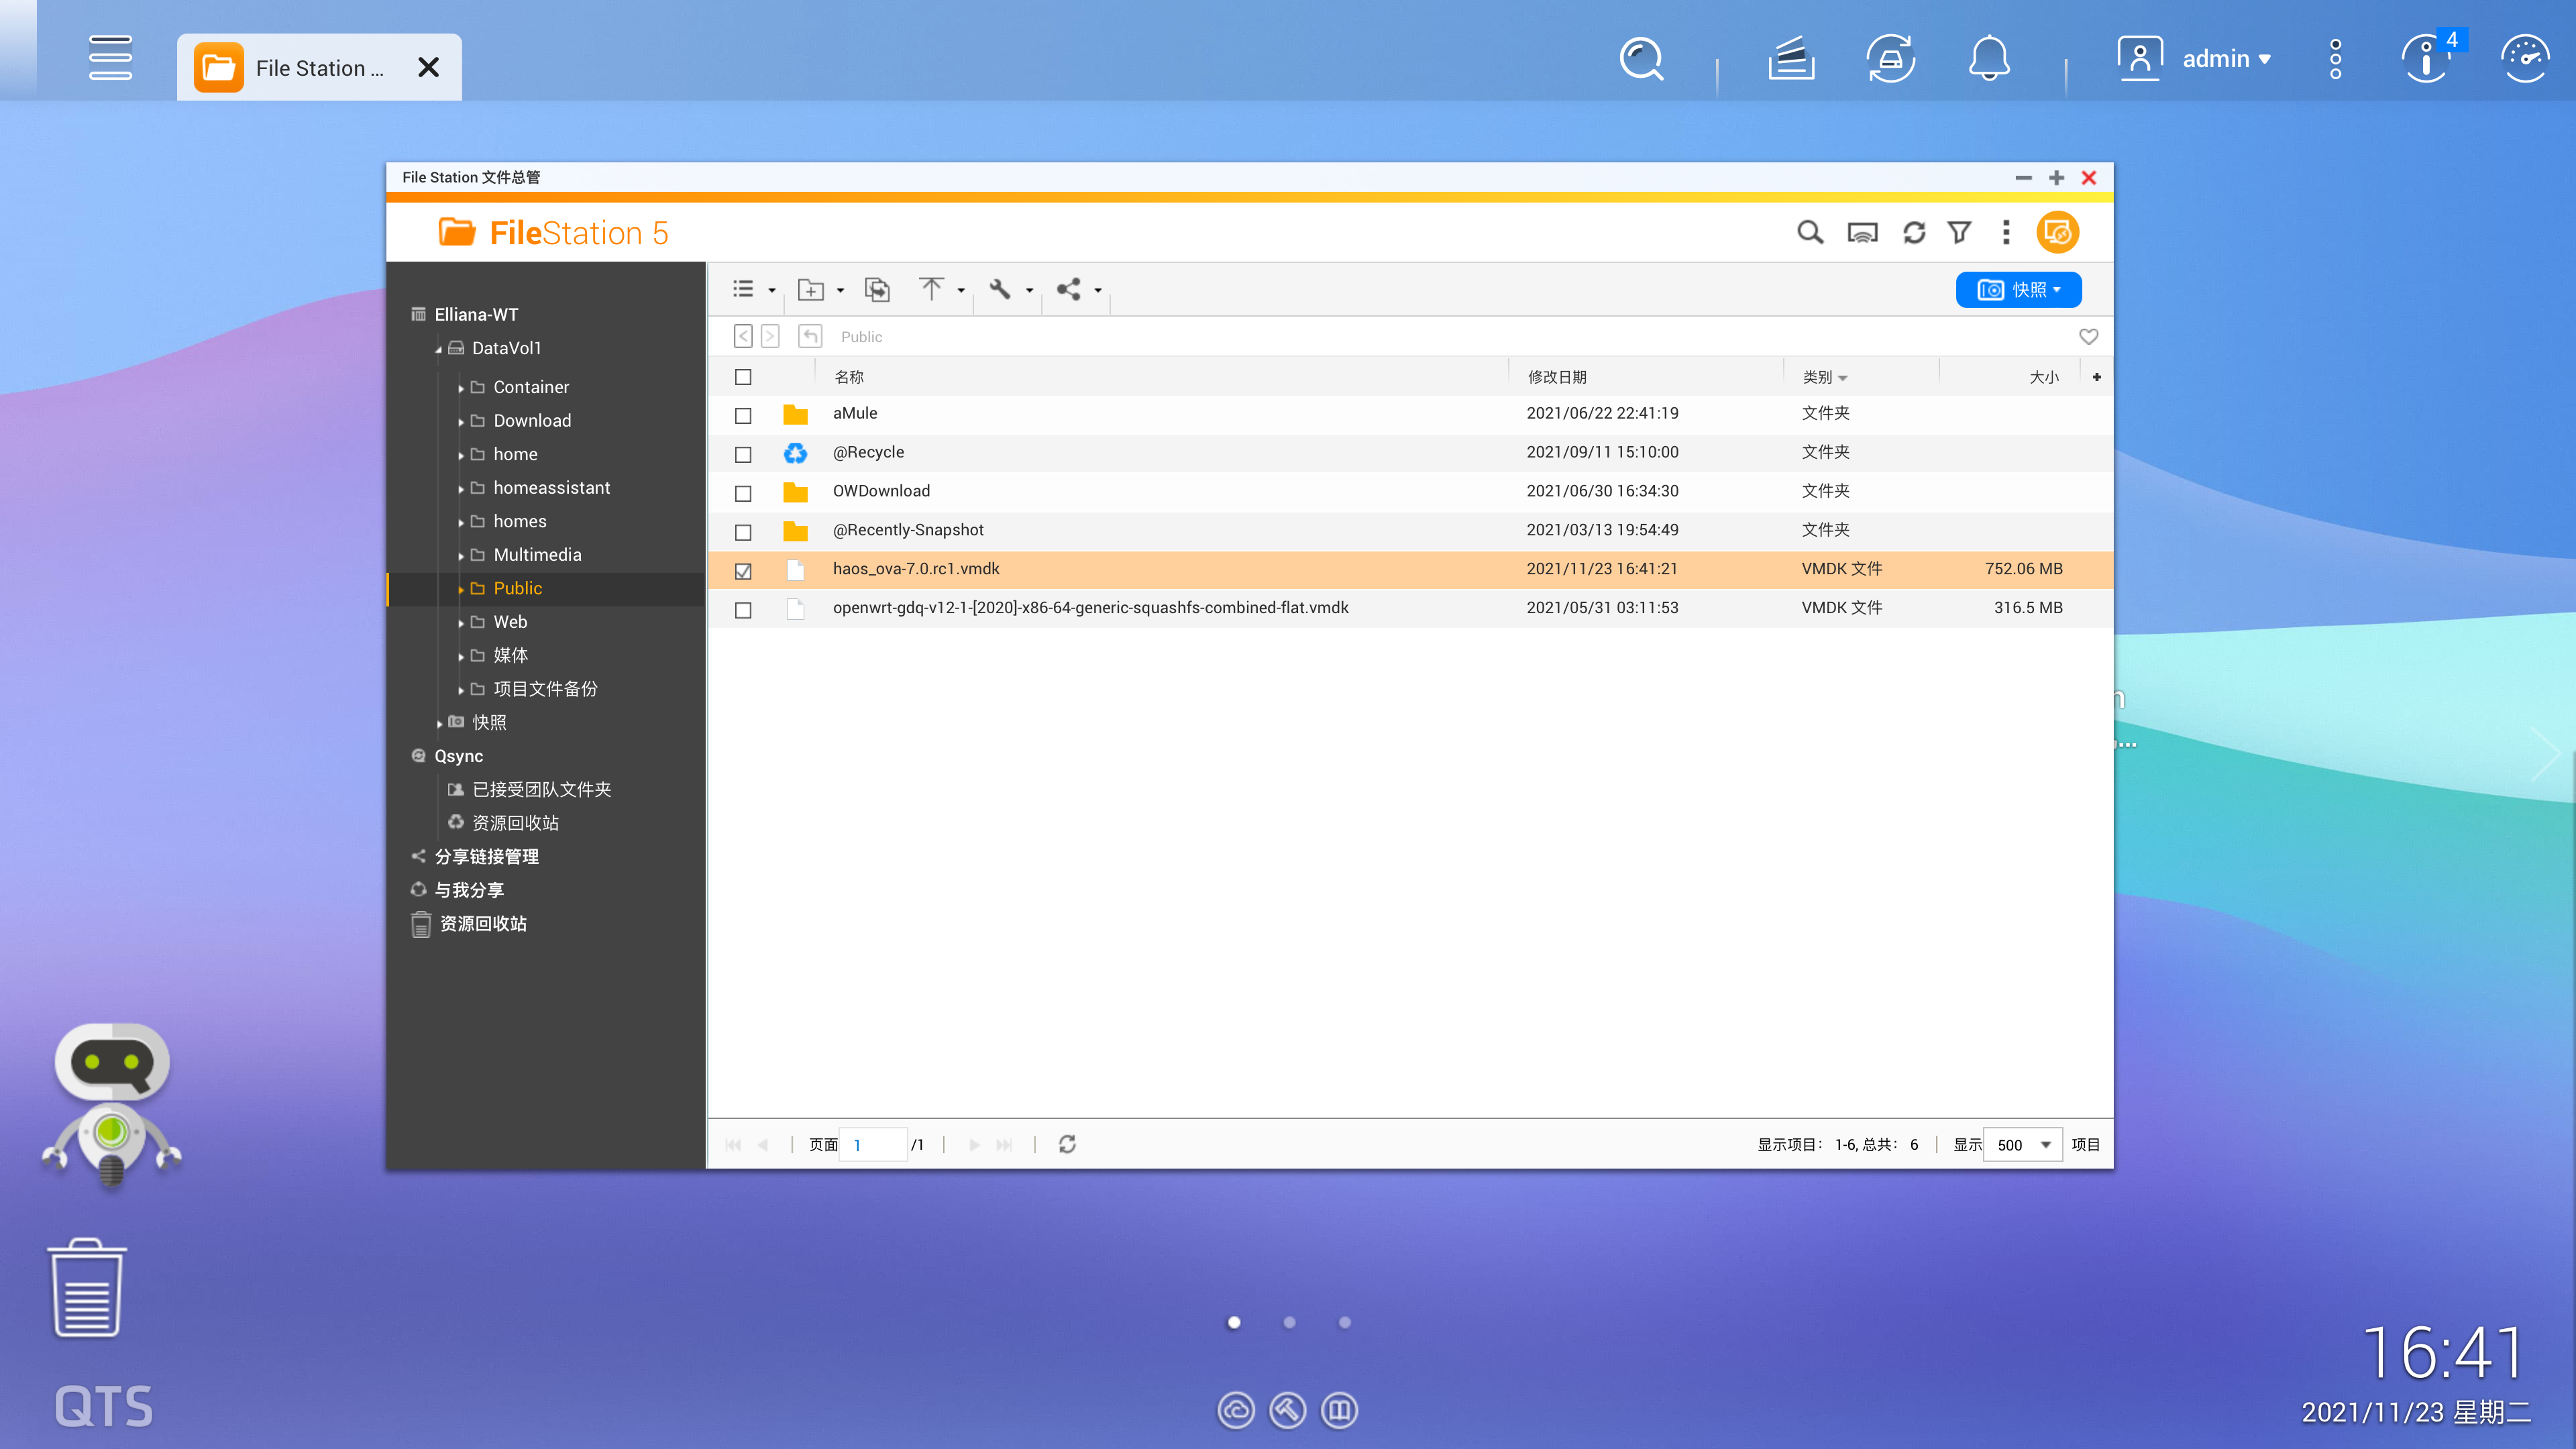Expand the Multimedia folder tree arrow
2576x1449 pixels.
(460, 556)
